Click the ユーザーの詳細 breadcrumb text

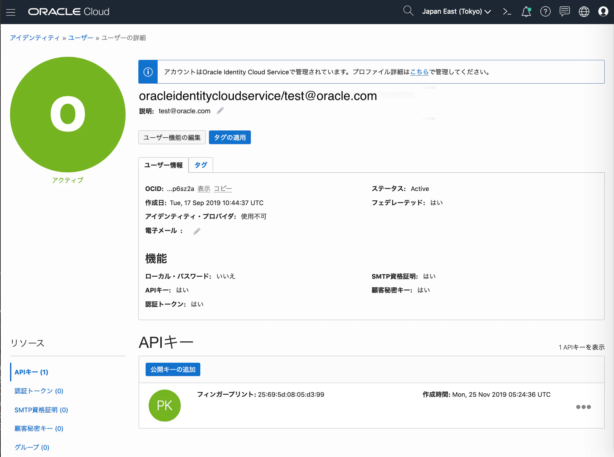pyautogui.click(x=124, y=38)
